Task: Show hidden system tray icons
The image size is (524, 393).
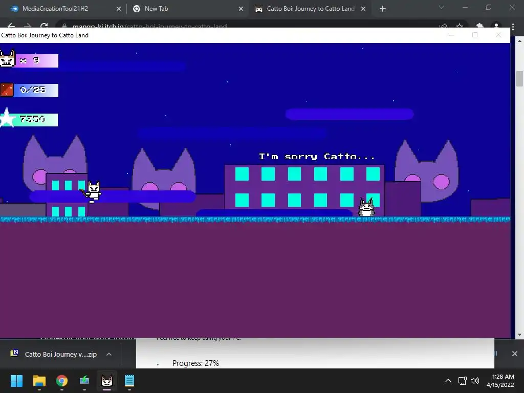Action: (448, 381)
